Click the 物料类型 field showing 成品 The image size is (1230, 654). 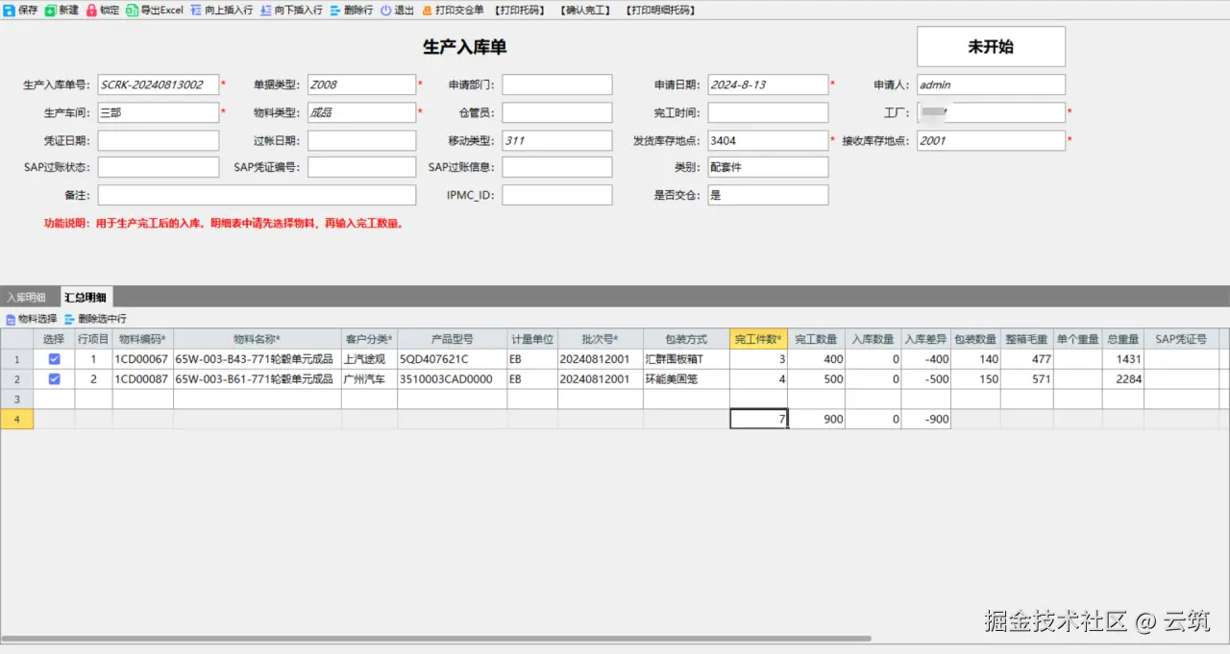(x=361, y=112)
